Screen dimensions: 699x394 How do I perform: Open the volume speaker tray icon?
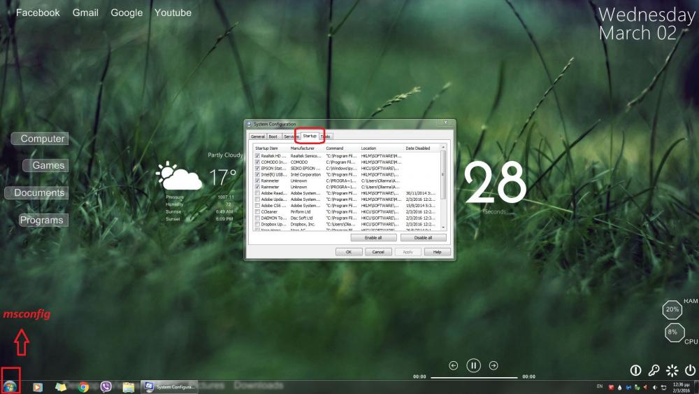tap(655, 387)
